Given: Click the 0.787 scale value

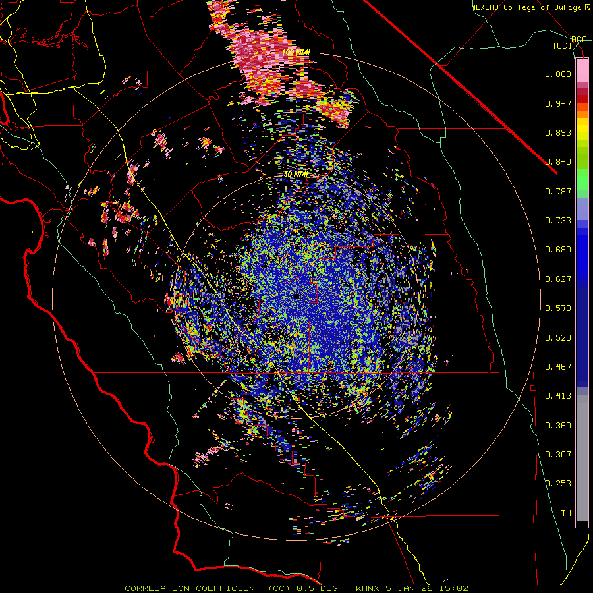Looking at the screenshot, I should pyautogui.click(x=558, y=191).
